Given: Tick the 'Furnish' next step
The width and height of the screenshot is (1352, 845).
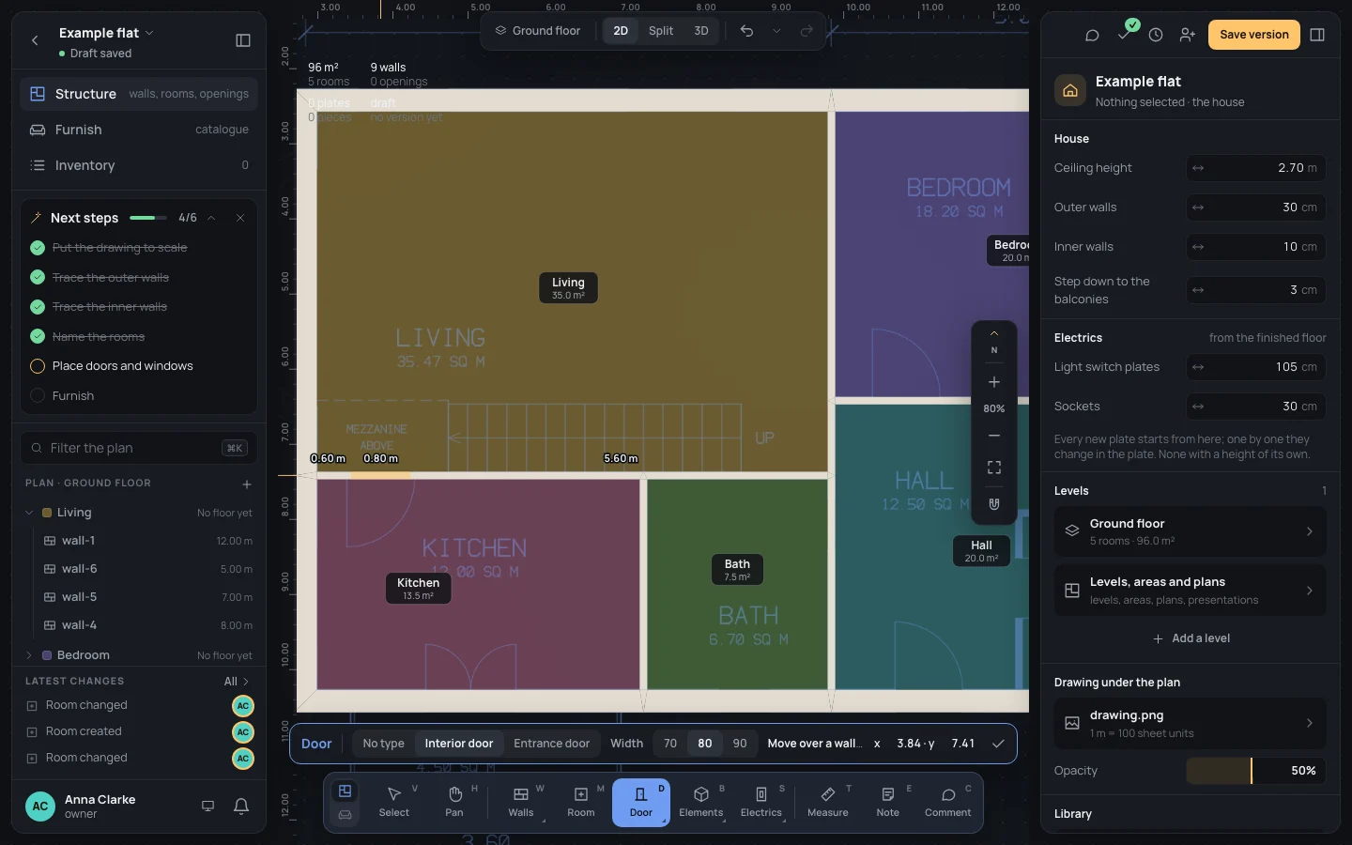Looking at the screenshot, I should pyautogui.click(x=38, y=396).
